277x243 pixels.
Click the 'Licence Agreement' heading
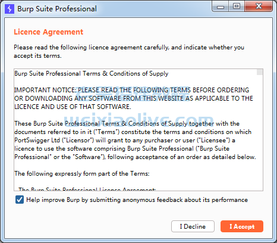pos(48,32)
